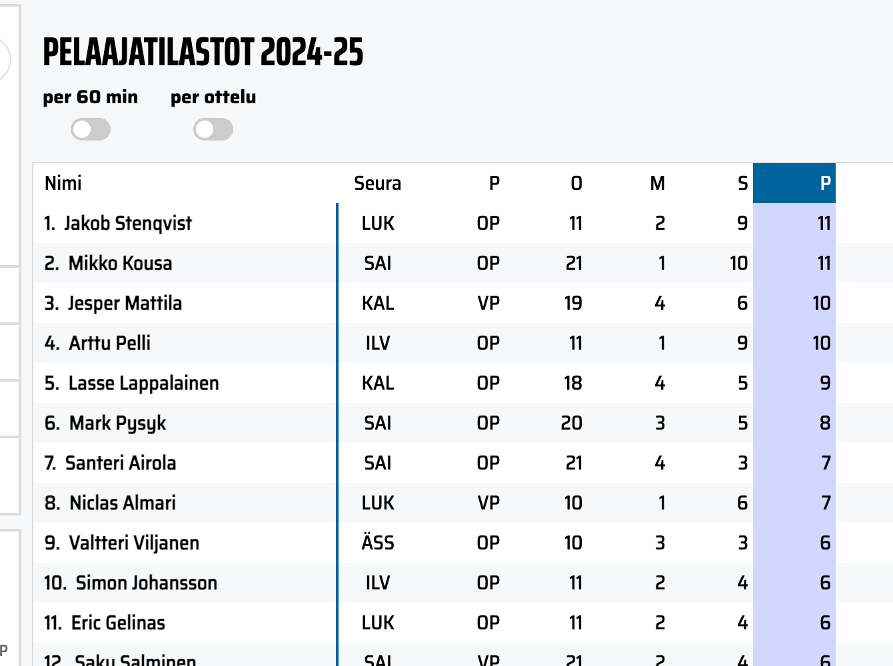
Task: Select Santeri Airola row name
Action: [x=121, y=463]
